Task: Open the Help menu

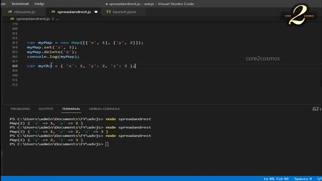Action: [x=39, y=4]
